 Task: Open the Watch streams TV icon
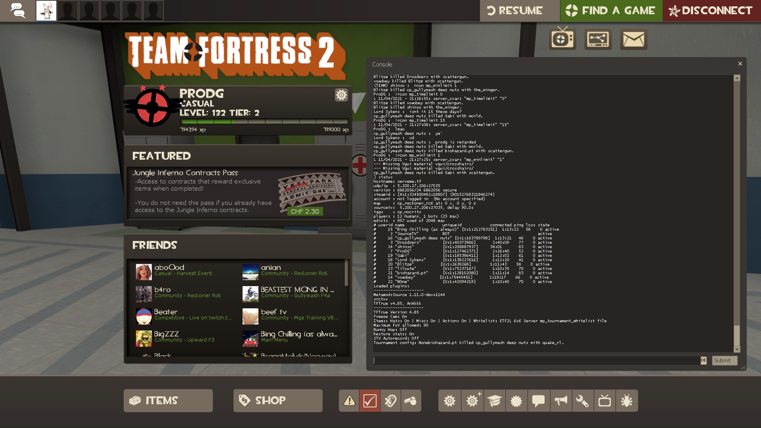(x=562, y=38)
